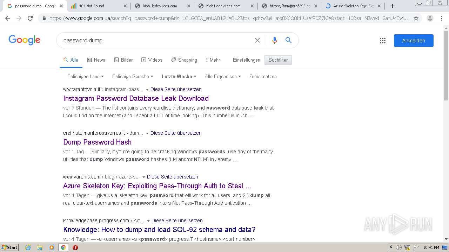Viewport: 449px width, 252px height.
Task: Reload the current page
Action: (x=30, y=18)
